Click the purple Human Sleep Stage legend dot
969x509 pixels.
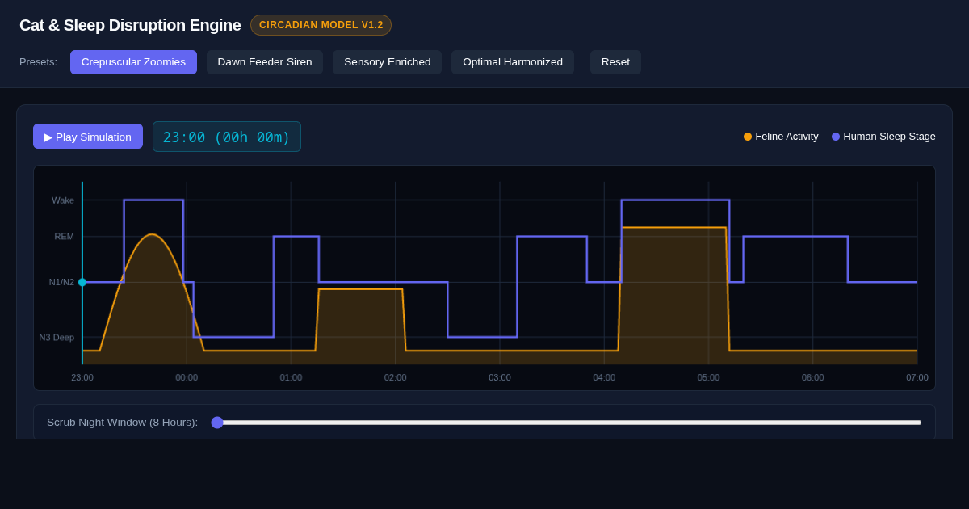point(836,137)
